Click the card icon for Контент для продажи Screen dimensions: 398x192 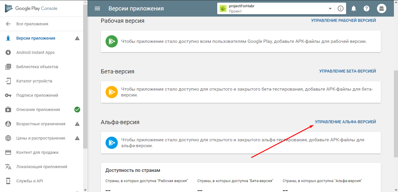click(8, 152)
